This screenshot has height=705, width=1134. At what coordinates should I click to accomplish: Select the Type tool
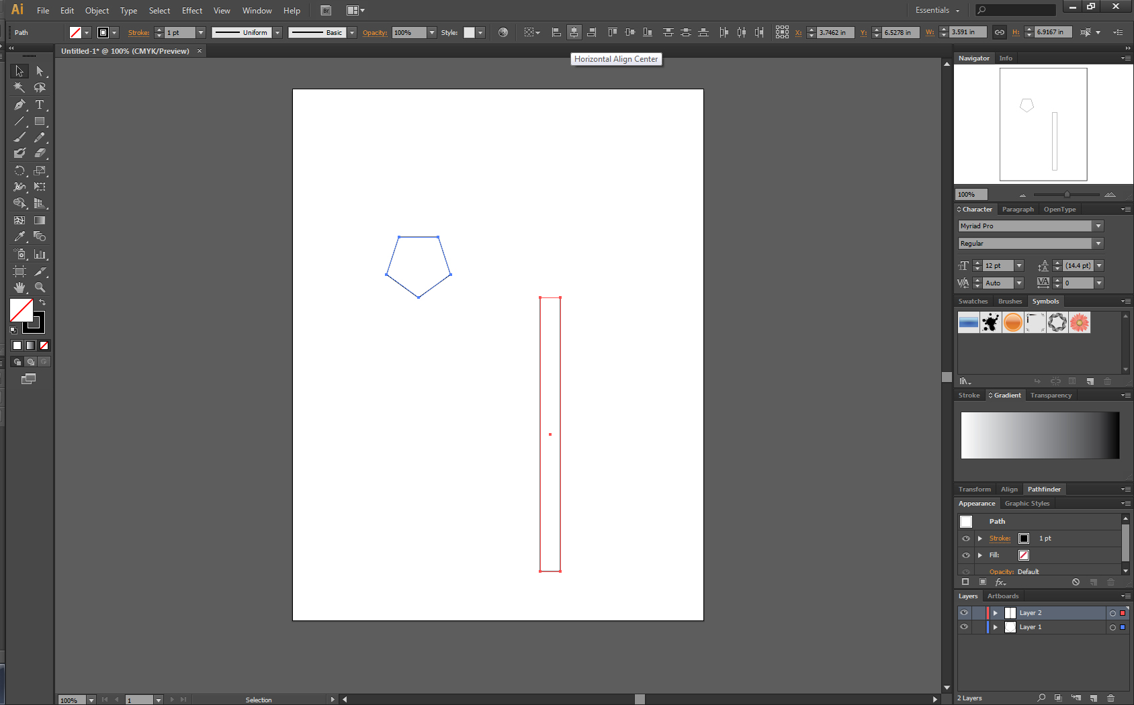pos(40,105)
